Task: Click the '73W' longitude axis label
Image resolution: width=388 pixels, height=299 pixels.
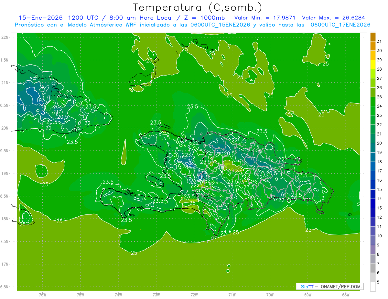Action: [x=156, y=294]
